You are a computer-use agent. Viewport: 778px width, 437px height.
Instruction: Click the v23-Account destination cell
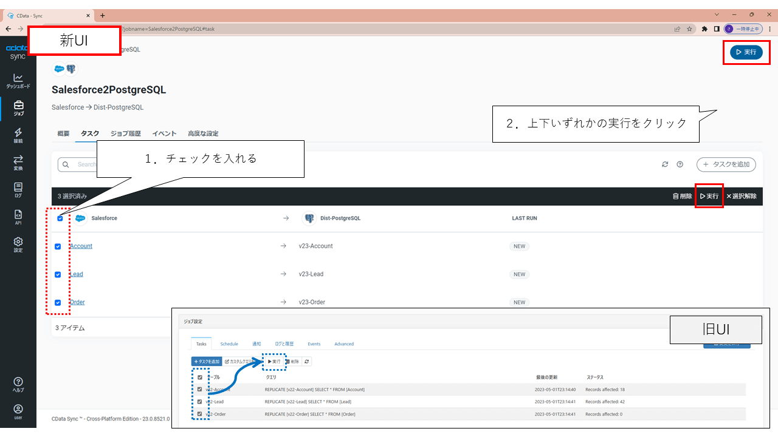tap(316, 246)
